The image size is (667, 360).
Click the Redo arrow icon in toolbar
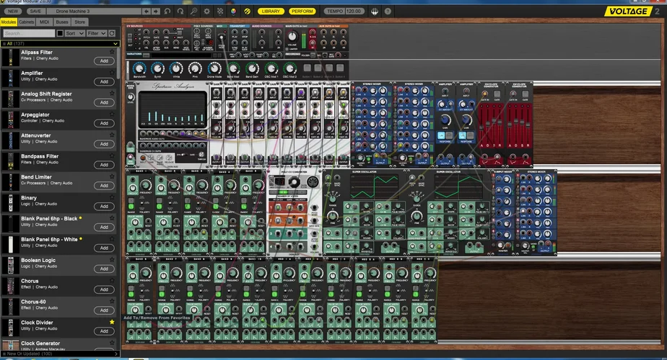coord(181,12)
